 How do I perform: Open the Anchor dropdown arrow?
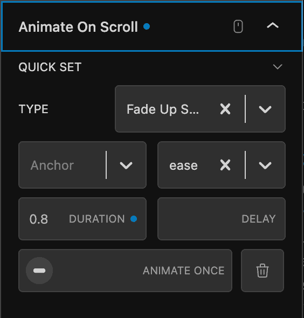pyautogui.click(x=126, y=165)
